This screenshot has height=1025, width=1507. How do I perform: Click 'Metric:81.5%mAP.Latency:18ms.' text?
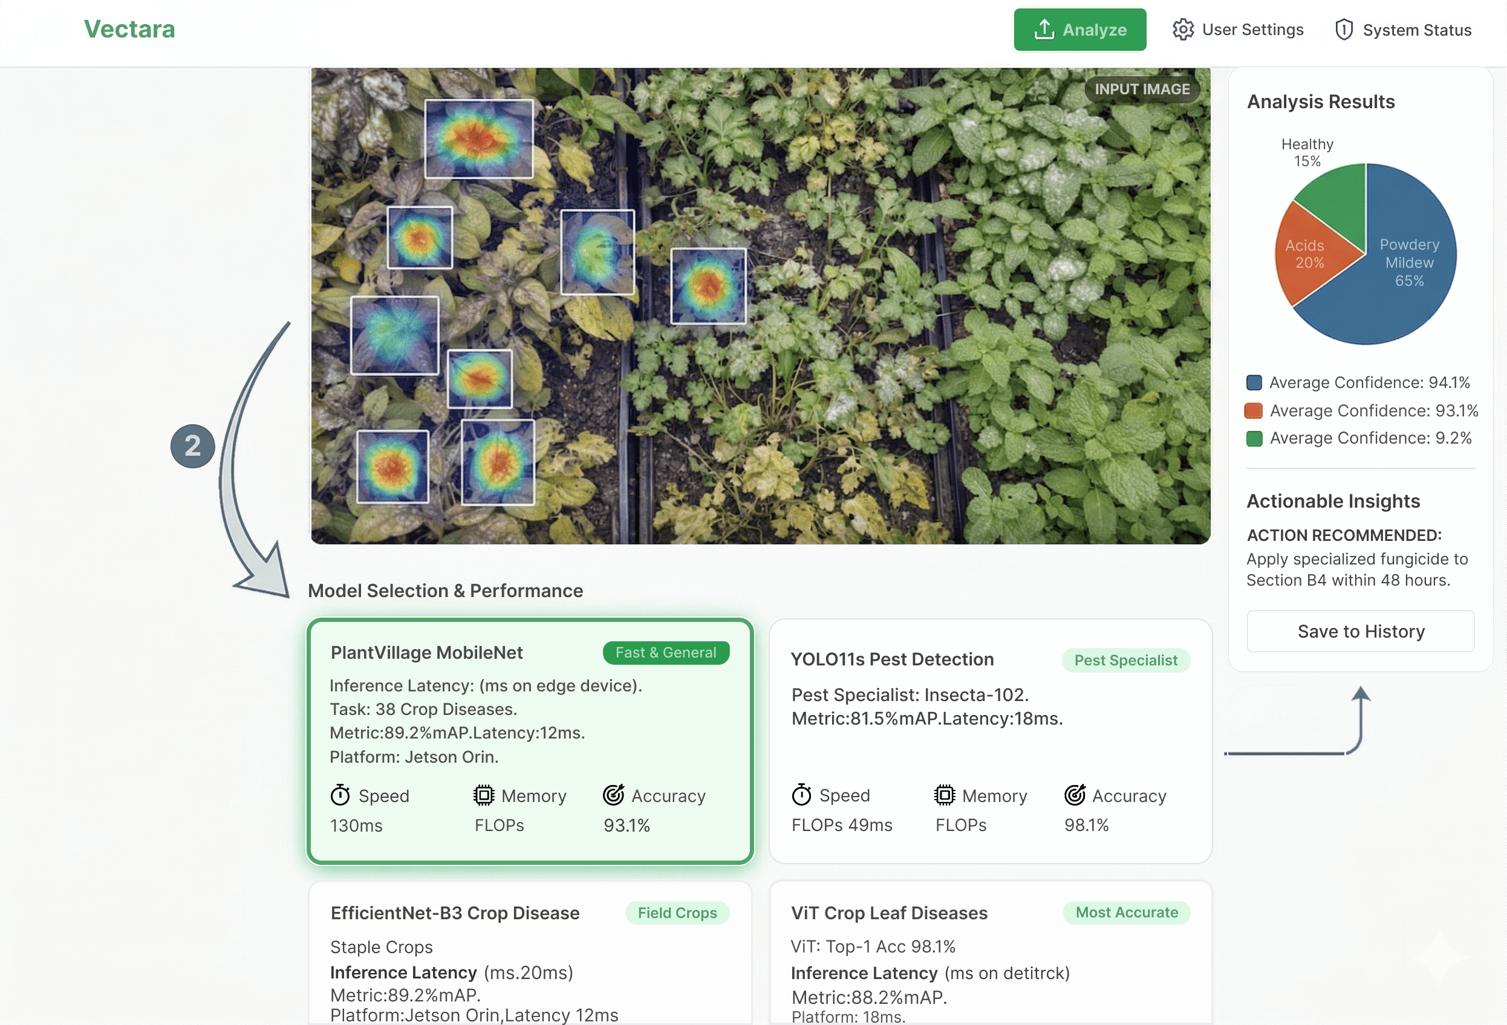click(x=927, y=719)
